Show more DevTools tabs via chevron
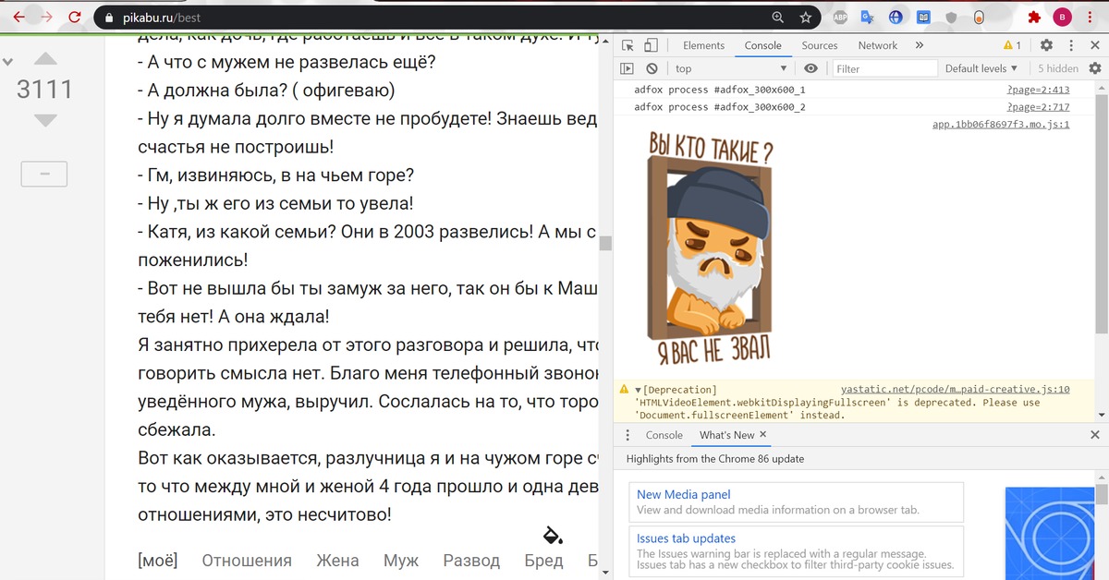This screenshot has width=1109, height=580. (x=919, y=45)
